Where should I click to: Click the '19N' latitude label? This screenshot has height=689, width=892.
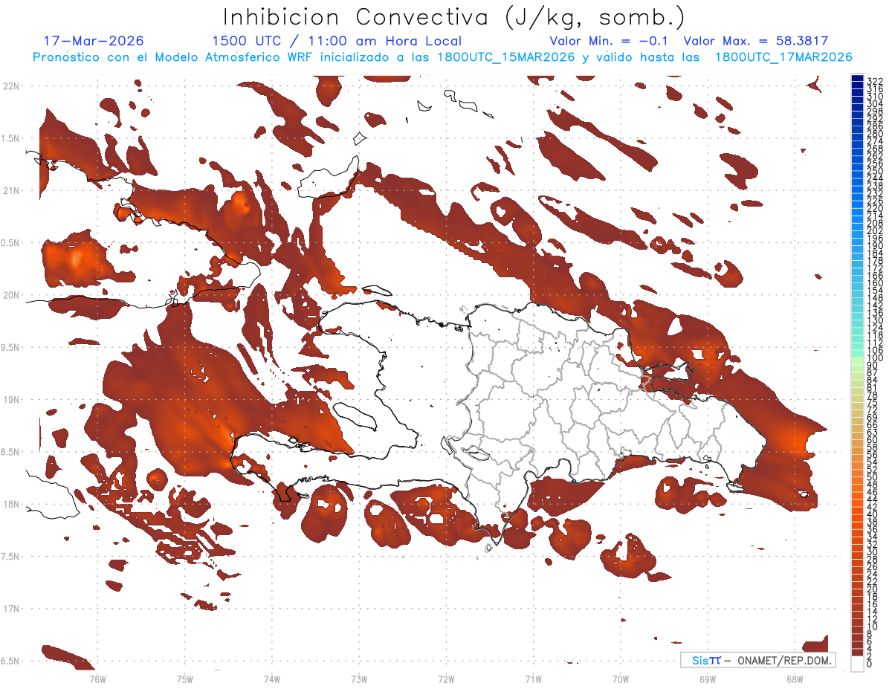11,400
